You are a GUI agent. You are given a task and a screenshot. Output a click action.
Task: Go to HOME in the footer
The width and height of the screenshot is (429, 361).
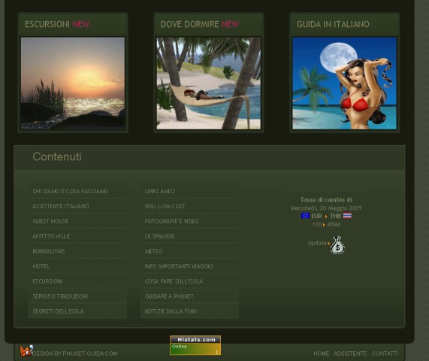point(322,353)
